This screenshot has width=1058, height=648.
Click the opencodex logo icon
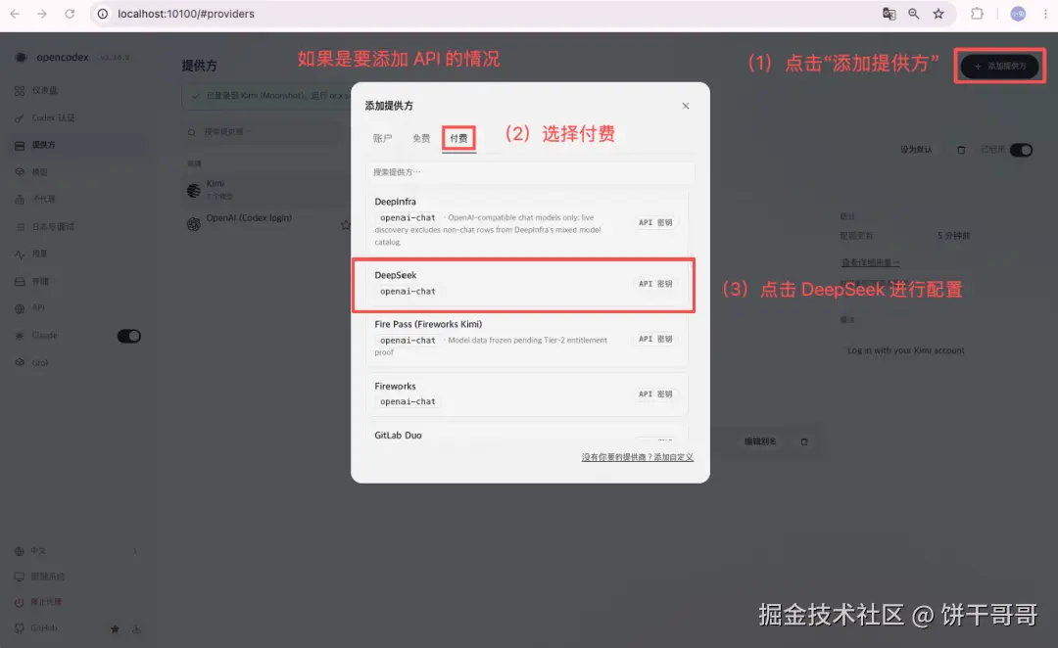click(21, 58)
